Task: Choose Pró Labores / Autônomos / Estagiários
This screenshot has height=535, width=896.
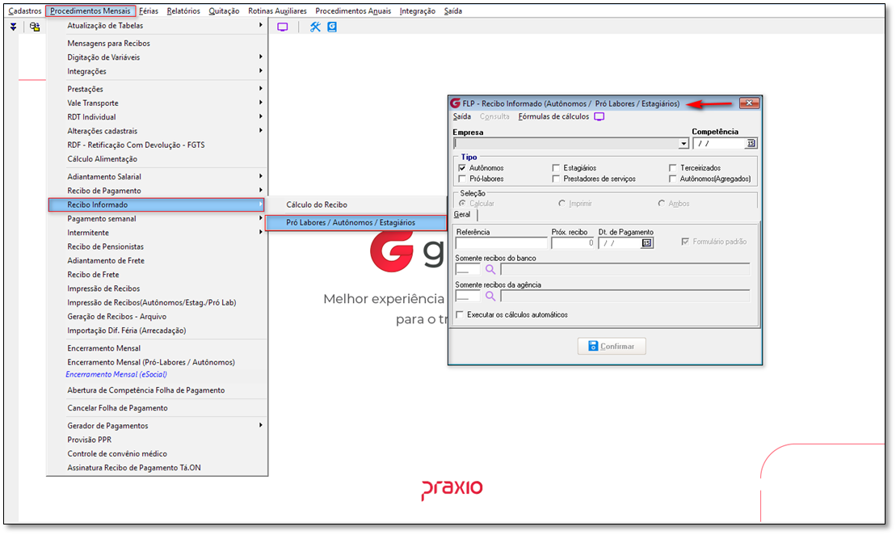Action: click(x=356, y=222)
